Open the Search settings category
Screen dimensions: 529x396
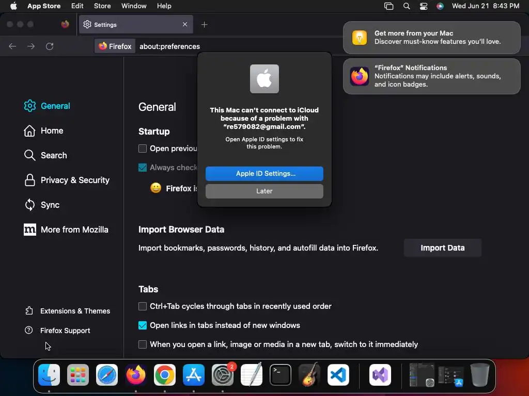pyautogui.click(x=45, y=155)
